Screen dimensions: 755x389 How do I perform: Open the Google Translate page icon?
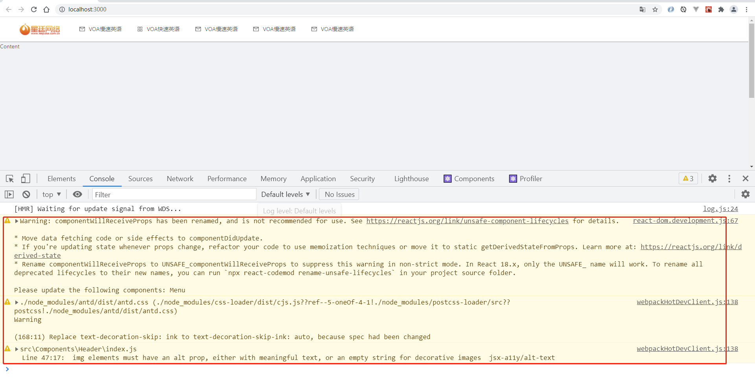click(643, 9)
